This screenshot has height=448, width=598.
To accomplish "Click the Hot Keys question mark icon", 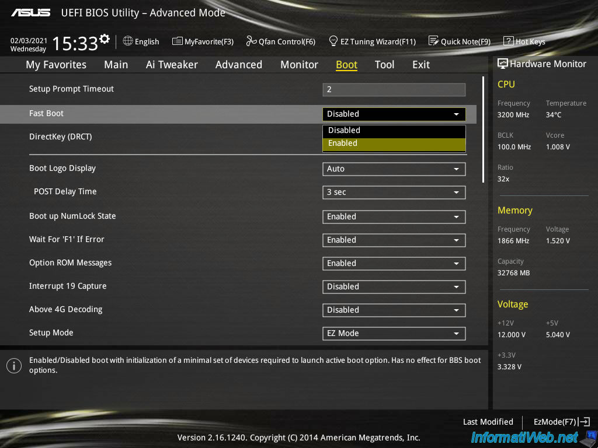I will [x=509, y=41].
